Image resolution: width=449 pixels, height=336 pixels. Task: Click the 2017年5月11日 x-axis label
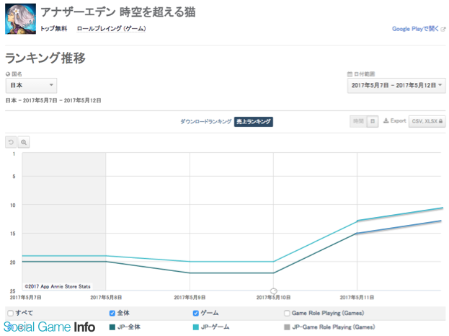357,298
